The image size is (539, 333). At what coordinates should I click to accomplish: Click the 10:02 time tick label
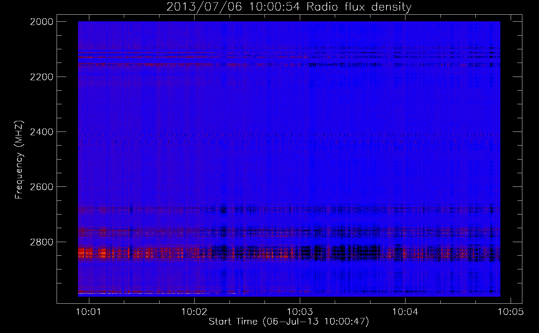(194, 312)
